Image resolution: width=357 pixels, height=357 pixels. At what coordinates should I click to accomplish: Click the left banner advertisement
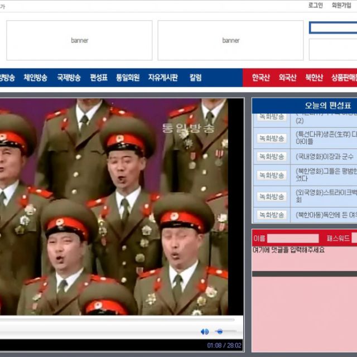click(x=79, y=40)
